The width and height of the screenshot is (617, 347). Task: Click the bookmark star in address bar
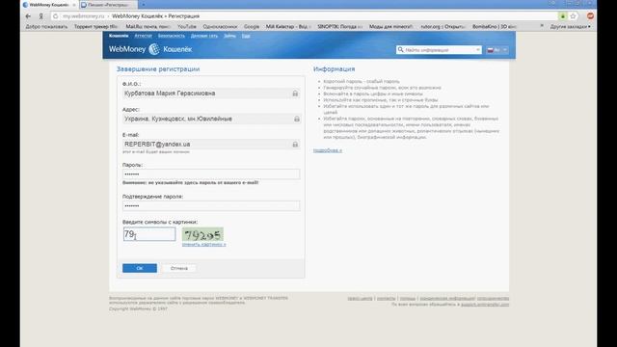[x=573, y=16]
